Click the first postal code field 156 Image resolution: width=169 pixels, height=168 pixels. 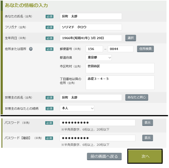point(94,49)
